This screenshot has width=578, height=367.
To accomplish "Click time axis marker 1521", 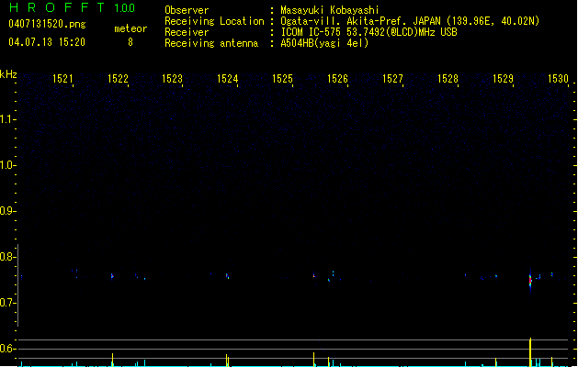I will pyautogui.click(x=62, y=79).
